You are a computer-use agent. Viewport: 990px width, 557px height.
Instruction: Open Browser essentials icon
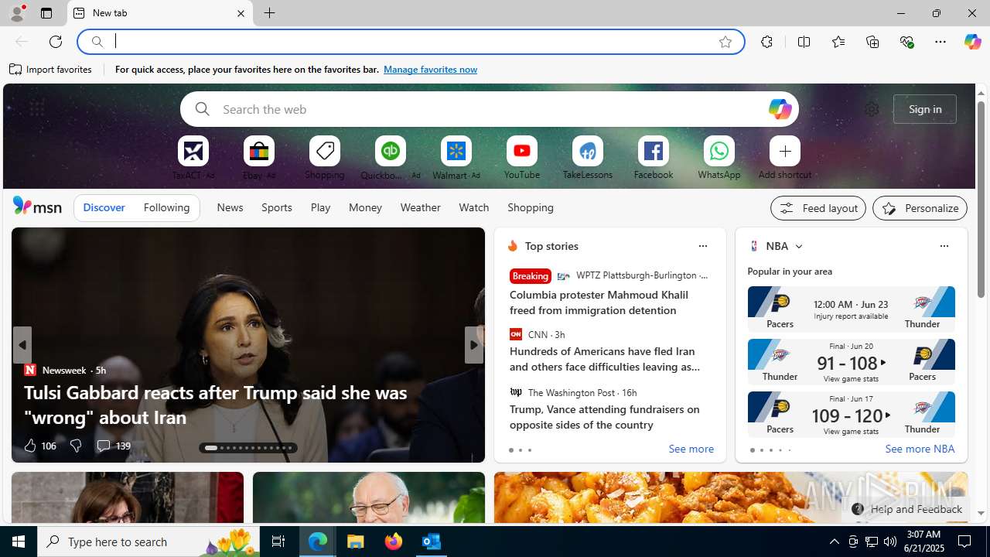(x=906, y=42)
